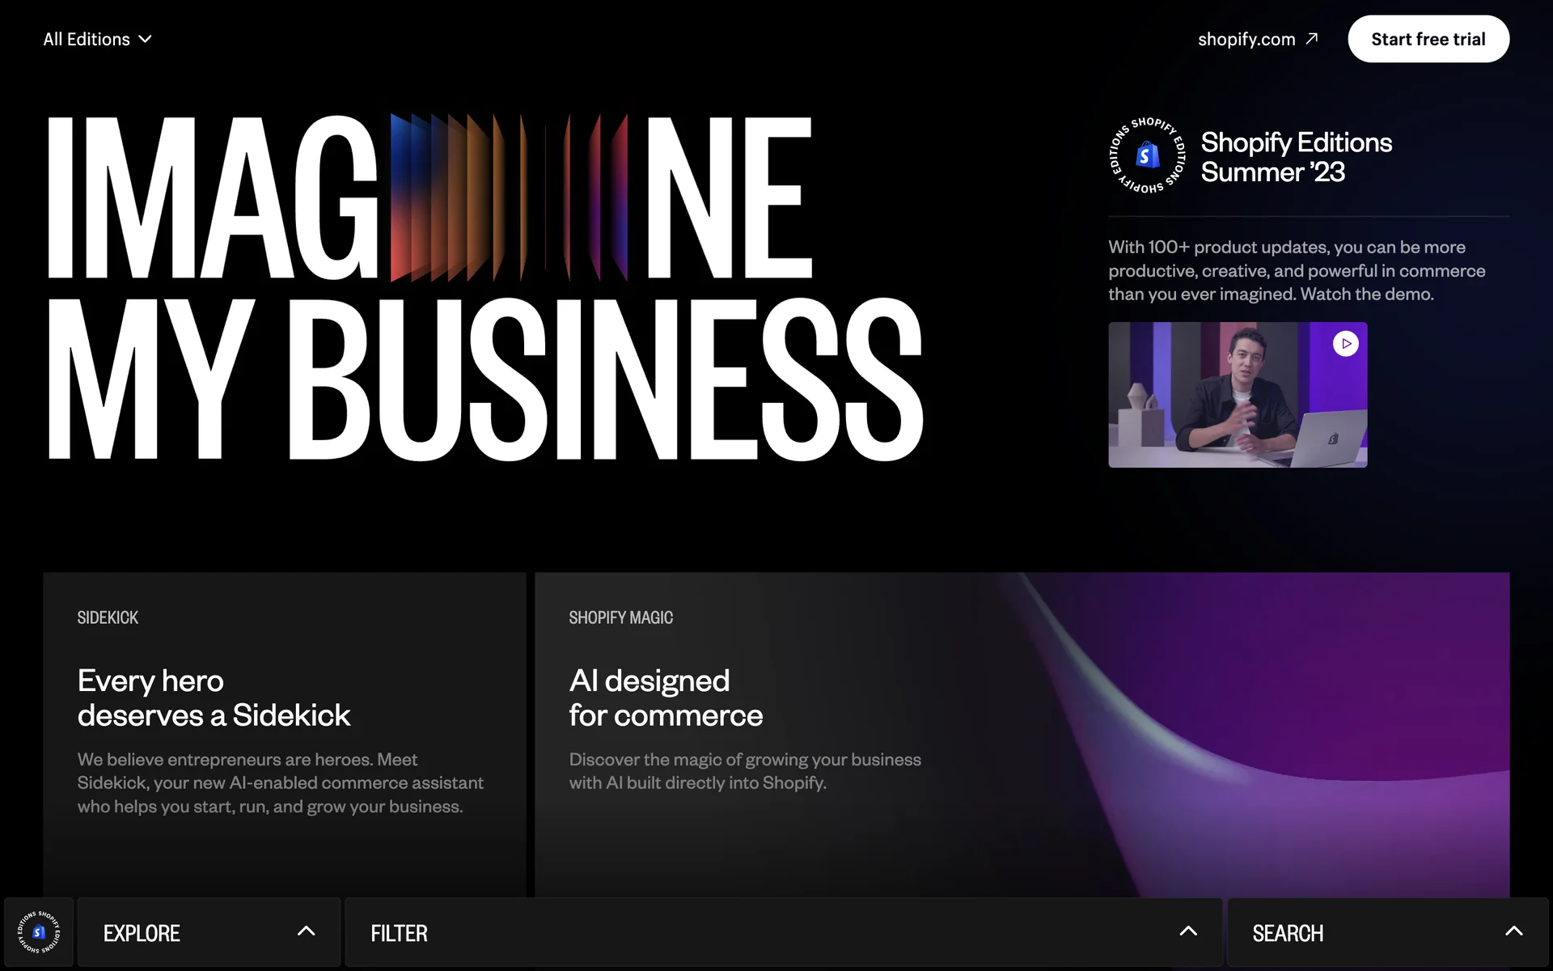The width and height of the screenshot is (1553, 971).
Task: Expand the Explore panel chevron
Action: tap(306, 931)
